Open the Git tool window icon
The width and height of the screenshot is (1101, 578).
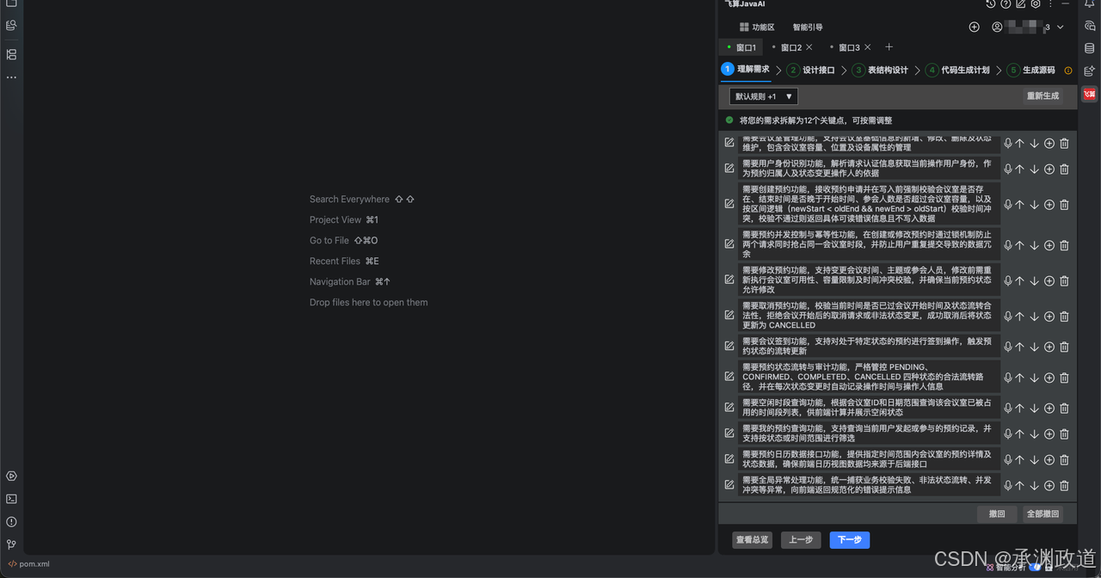click(x=11, y=544)
